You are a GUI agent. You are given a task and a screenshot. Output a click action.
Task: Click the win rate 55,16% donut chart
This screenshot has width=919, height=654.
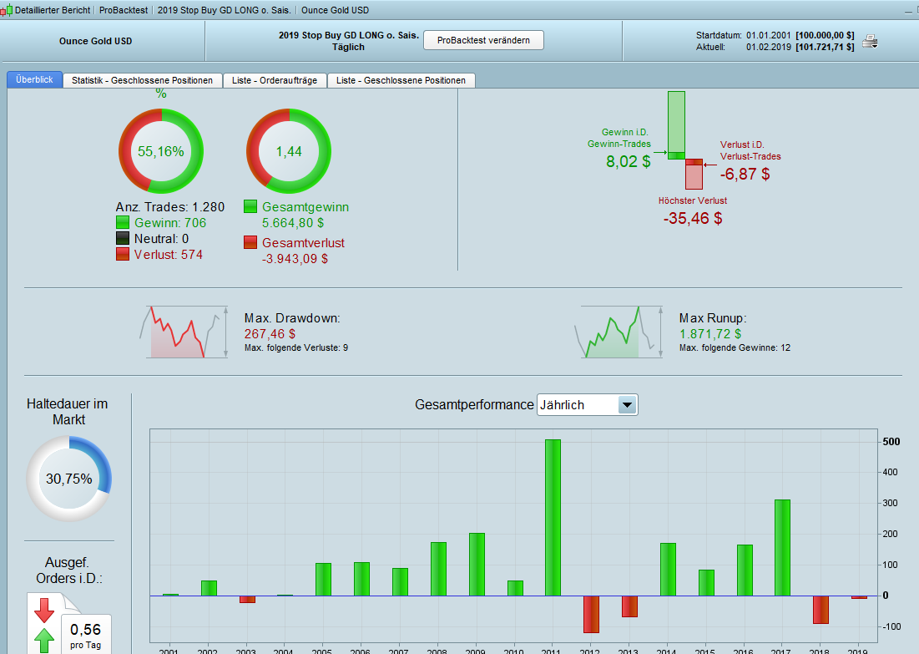161,150
